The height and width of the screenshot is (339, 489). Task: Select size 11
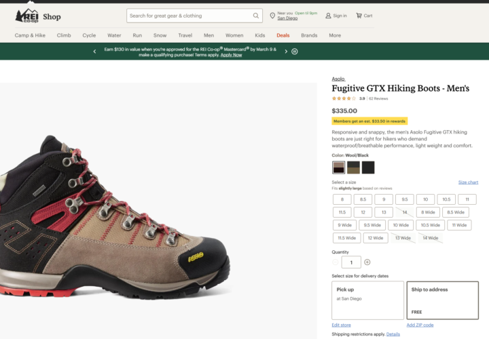click(x=467, y=199)
